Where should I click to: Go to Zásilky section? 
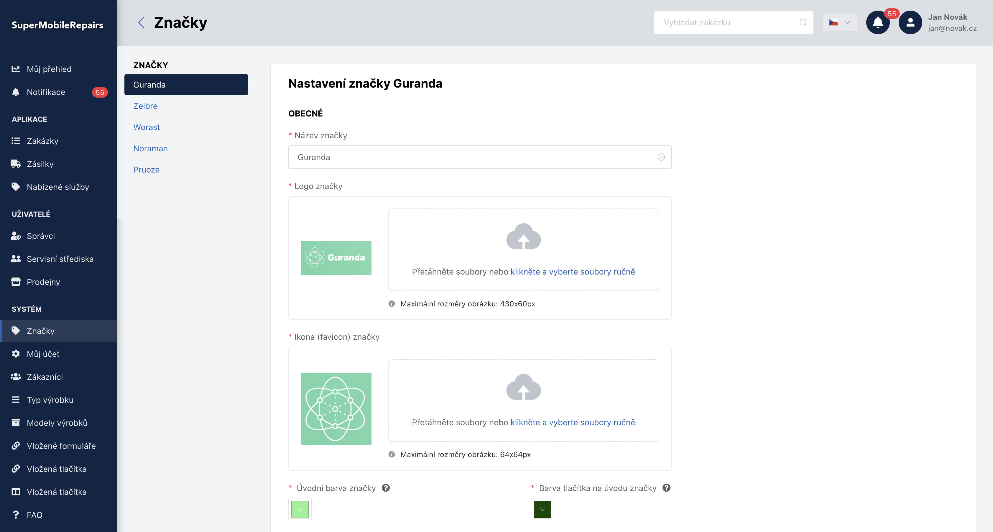pos(58,164)
